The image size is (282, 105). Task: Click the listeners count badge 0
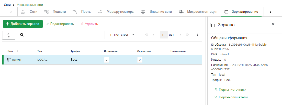[x=140, y=60]
